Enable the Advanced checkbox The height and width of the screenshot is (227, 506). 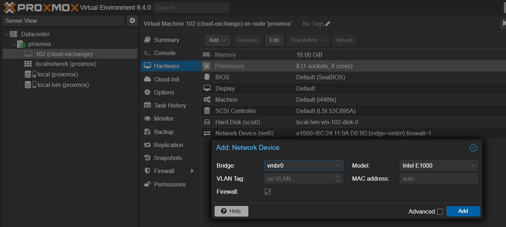[440, 212]
